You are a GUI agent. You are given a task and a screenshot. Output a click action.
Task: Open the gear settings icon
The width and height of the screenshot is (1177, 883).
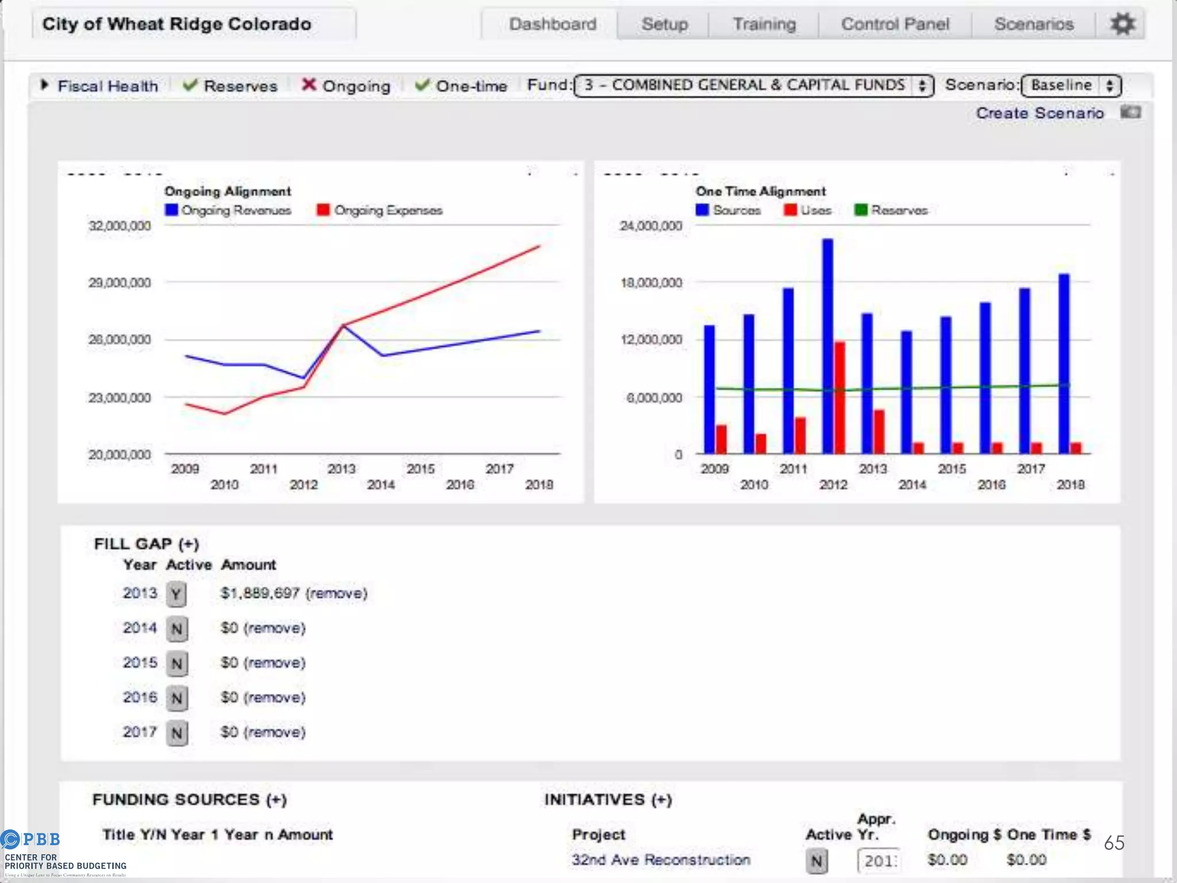1122,24
